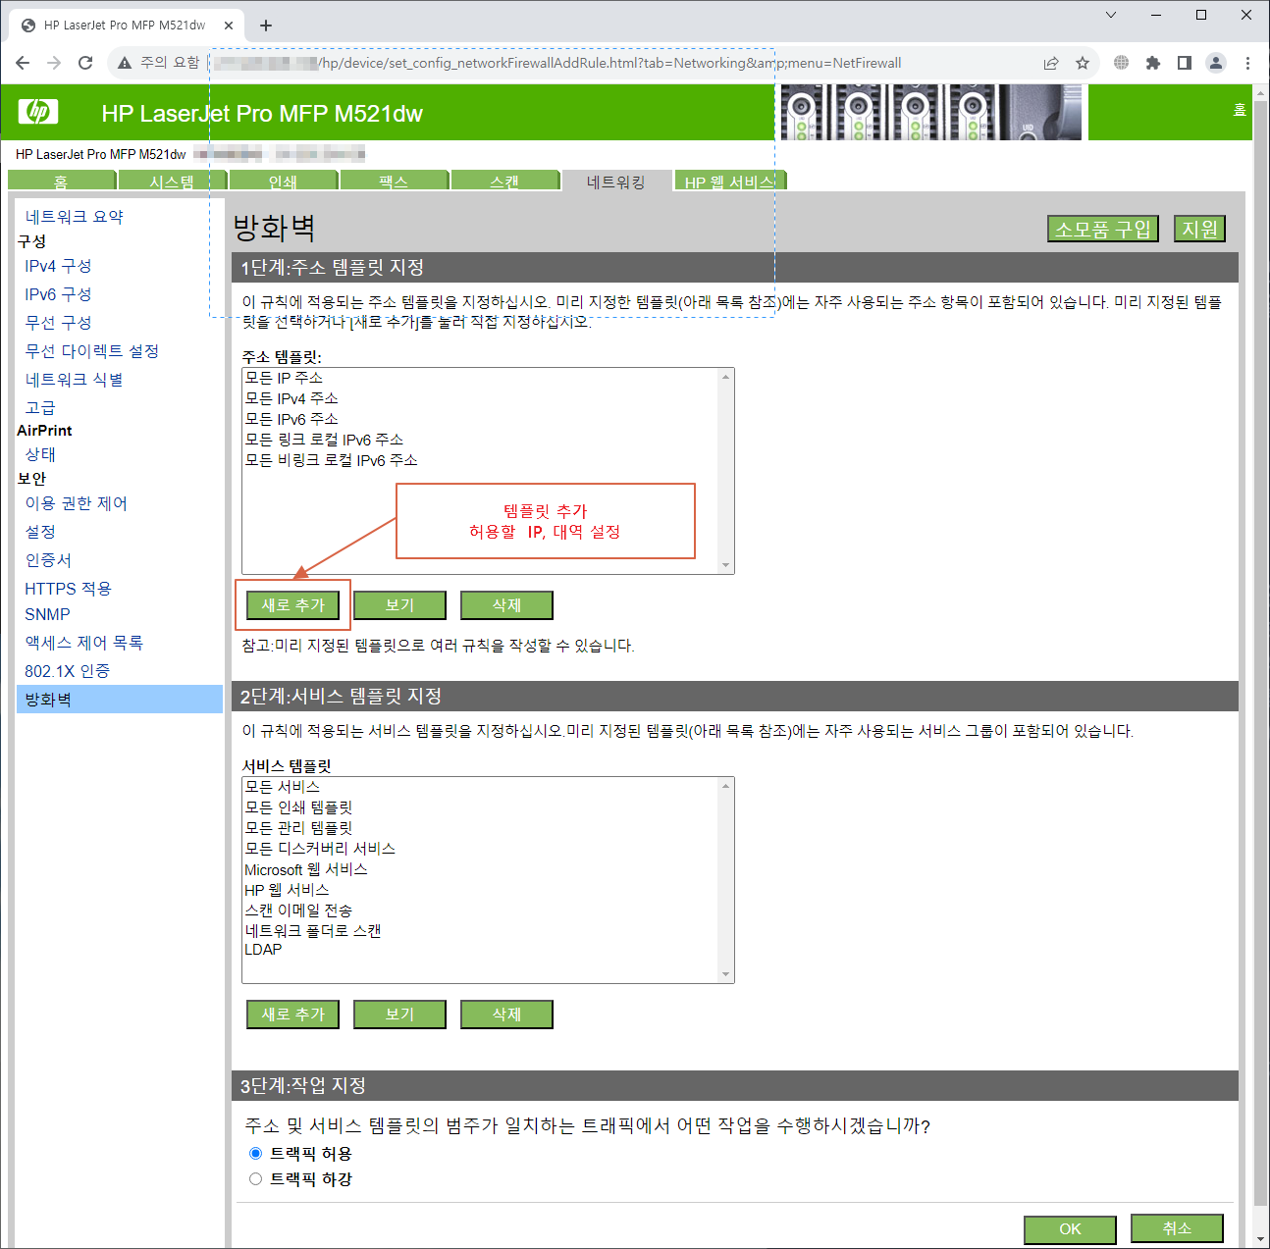
Task: Open 네트워크 식별 sidebar link
Action: pos(75,380)
